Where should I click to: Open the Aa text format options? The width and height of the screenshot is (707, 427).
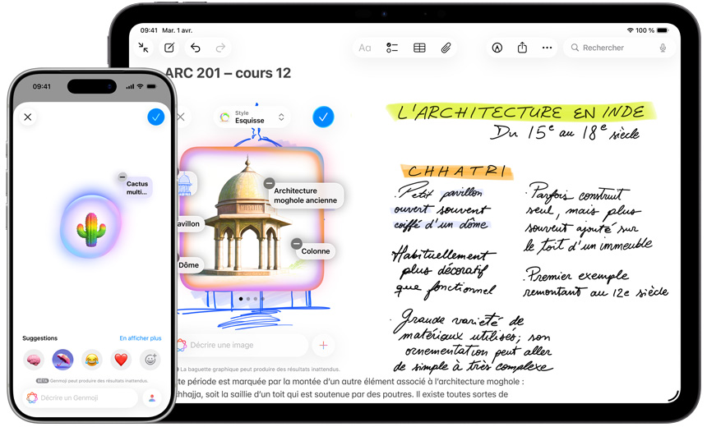point(365,48)
